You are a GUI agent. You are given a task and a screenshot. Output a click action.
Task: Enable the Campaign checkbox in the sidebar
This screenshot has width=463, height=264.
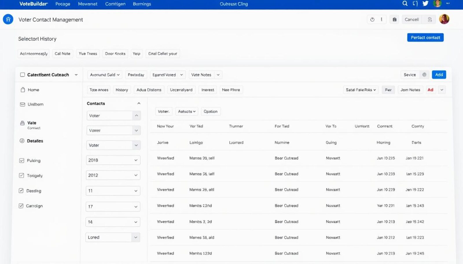coord(21,206)
